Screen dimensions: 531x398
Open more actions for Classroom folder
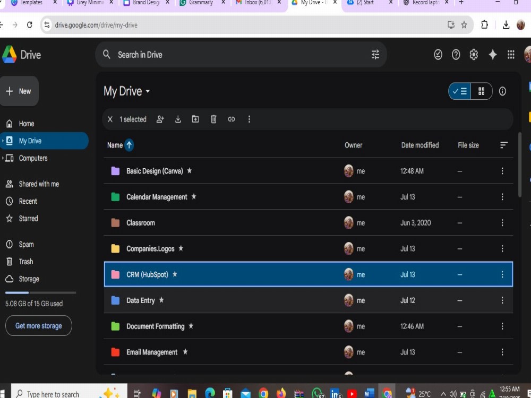pos(502,223)
